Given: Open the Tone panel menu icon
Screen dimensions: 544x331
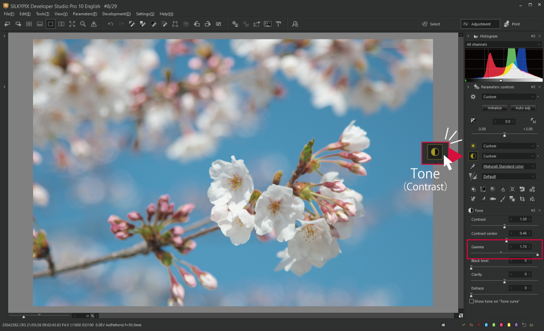Looking at the screenshot, I should click(x=533, y=210).
